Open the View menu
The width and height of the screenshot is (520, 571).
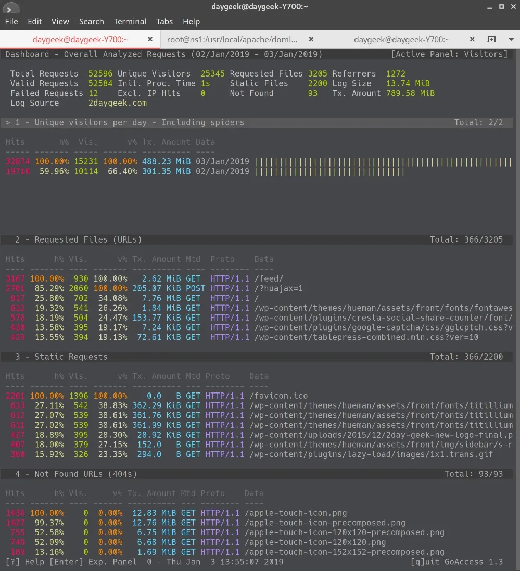tap(60, 22)
